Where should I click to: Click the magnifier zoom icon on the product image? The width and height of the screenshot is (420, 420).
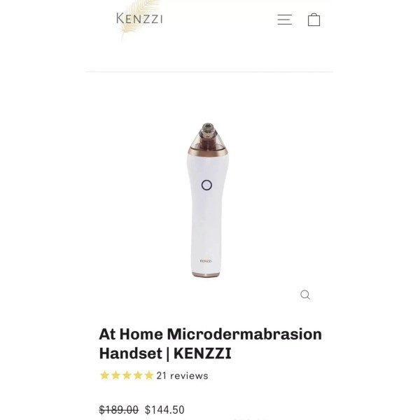305,295
